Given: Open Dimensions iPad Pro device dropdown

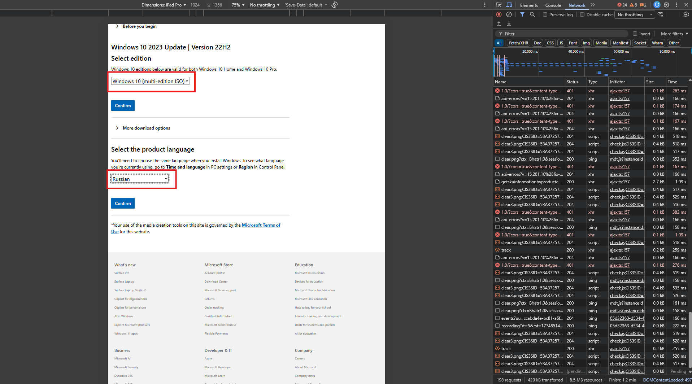Looking at the screenshot, I should 164,5.
